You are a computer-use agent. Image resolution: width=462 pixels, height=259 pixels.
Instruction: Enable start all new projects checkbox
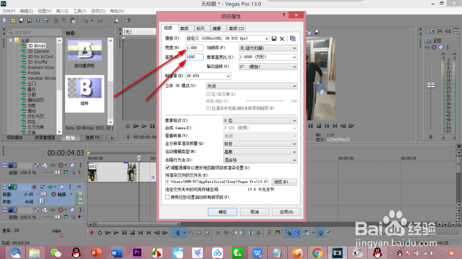tap(167, 197)
